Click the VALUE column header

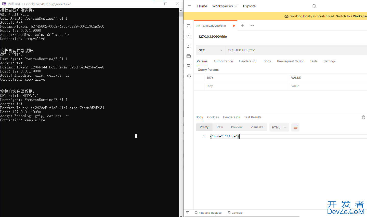pyautogui.click(x=296, y=78)
